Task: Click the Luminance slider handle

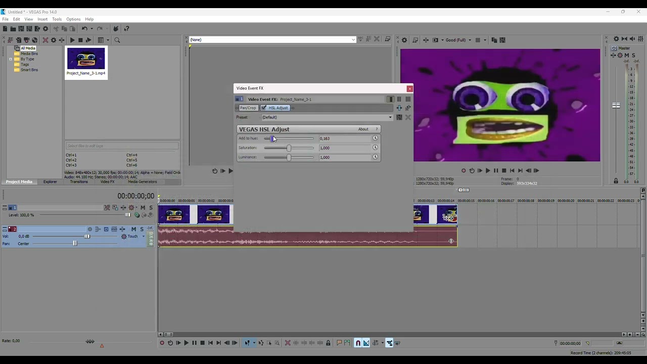Action: click(x=289, y=157)
